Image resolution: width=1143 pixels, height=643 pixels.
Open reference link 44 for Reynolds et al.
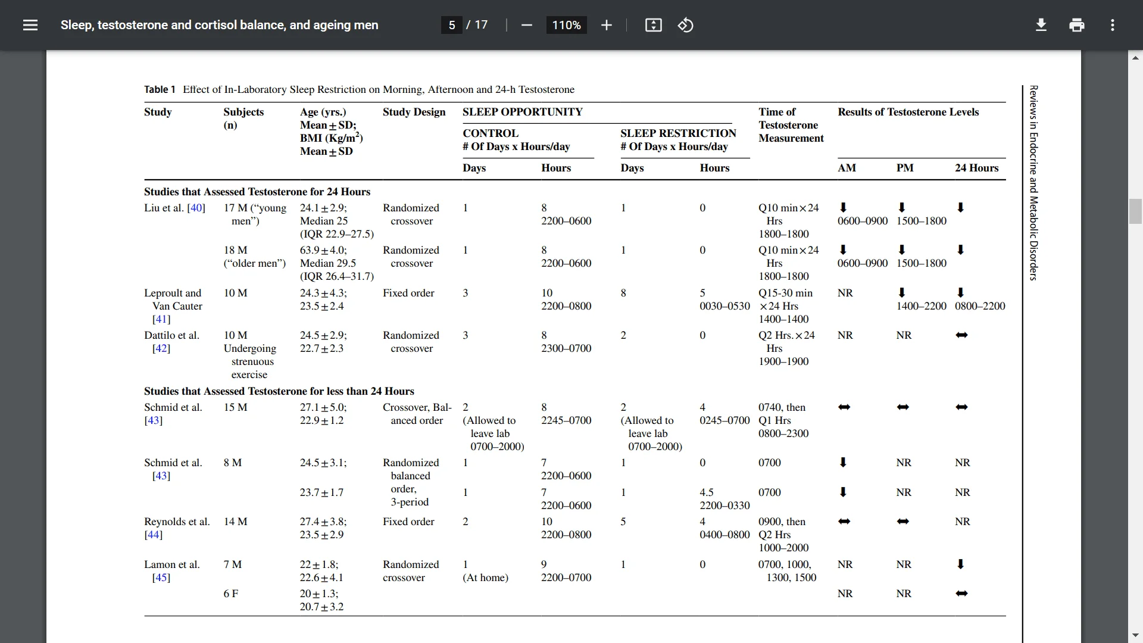[x=153, y=535]
